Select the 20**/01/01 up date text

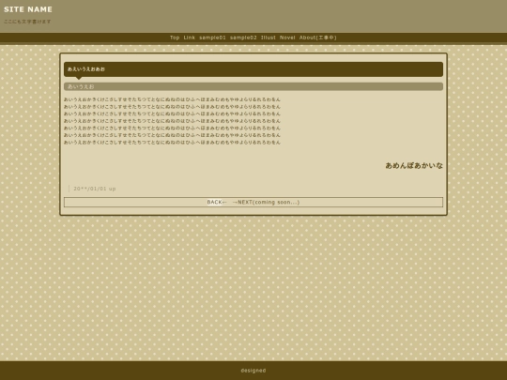pos(95,189)
